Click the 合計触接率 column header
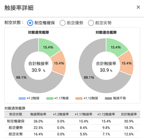Viewport: 144px width, 138px height. click(x=129, y=114)
